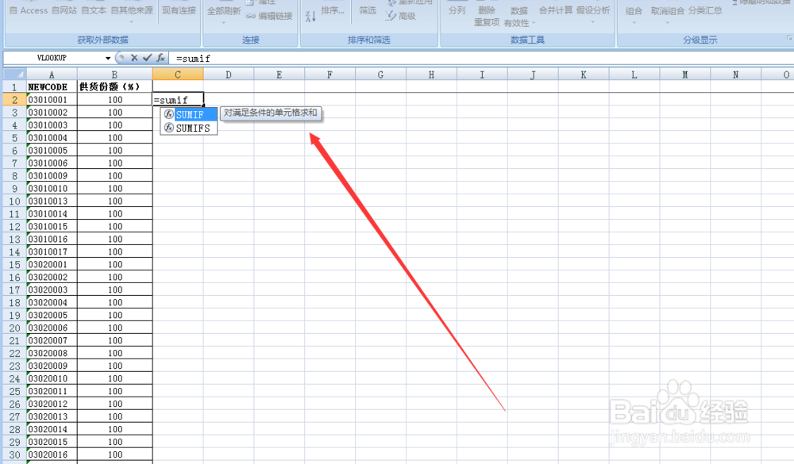
Task: Expand the 组合 dropdown
Action: point(634,22)
